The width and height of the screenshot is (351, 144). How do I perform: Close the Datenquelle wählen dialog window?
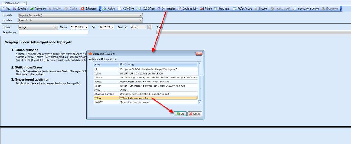(x=199, y=54)
